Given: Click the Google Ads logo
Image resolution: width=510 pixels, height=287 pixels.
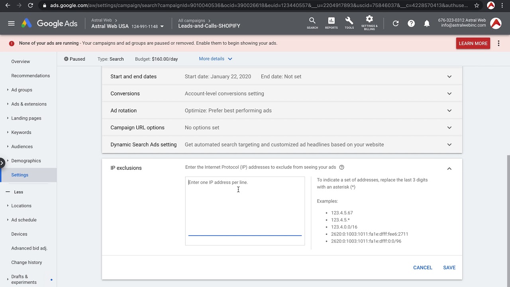Looking at the screenshot, I should pyautogui.click(x=49, y=24).
